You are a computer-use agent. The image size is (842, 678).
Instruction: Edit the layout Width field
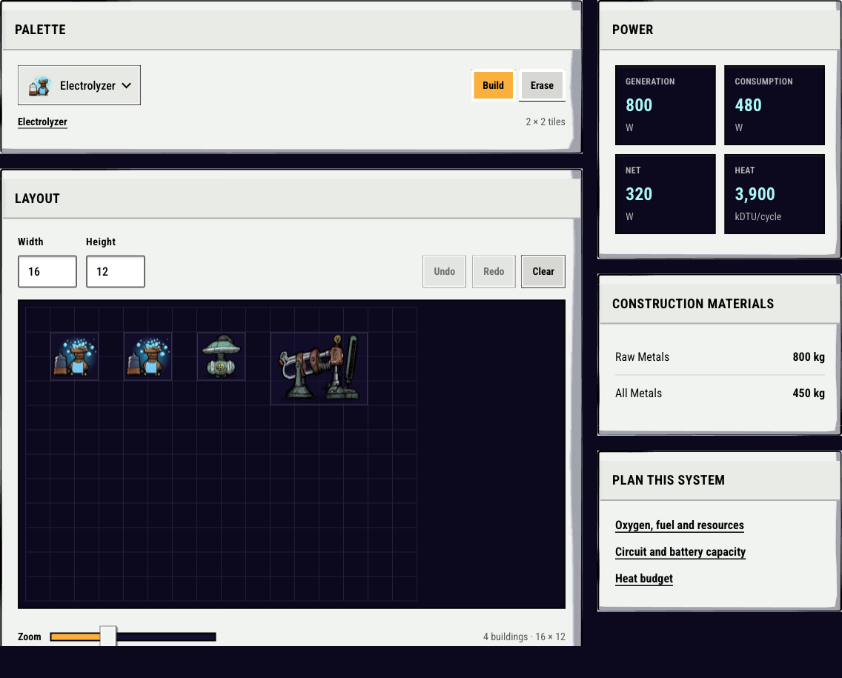[47, 272]
